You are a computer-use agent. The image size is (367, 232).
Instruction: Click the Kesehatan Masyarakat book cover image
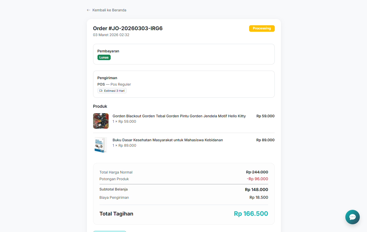click(x=101, y=145)
